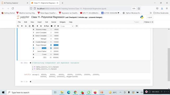Restart the kernel with the circular arrow icon

point(55,26)
